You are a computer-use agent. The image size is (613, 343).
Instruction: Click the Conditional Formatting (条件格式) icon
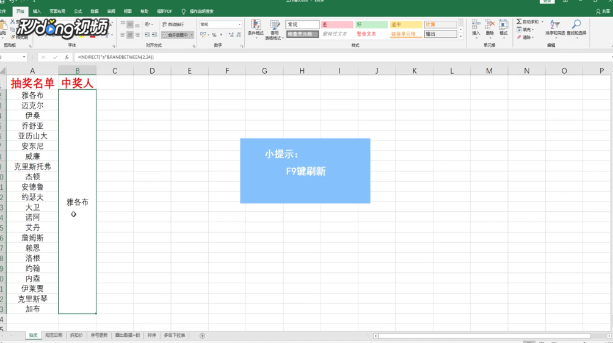(x=256, y=25)
